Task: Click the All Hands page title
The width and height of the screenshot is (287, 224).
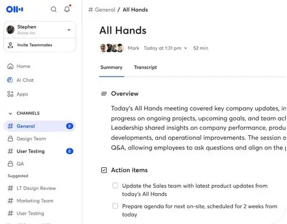Action: (x=123, y=30)
